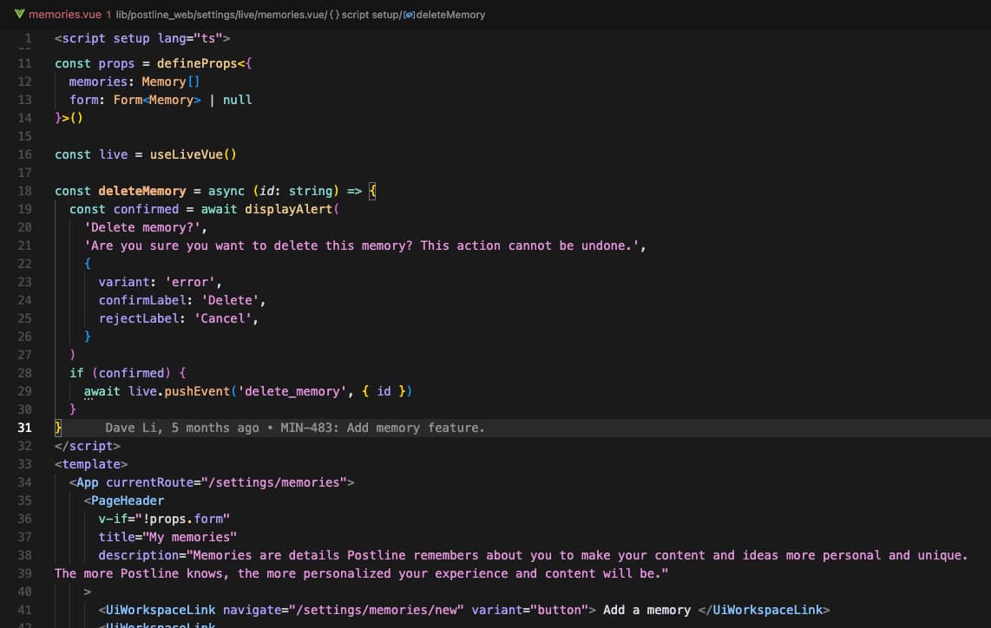The image size is (991, 628).
Task: Click the 'deleteMemory' constant name on line 18
Action: click(x=142, y=191)
